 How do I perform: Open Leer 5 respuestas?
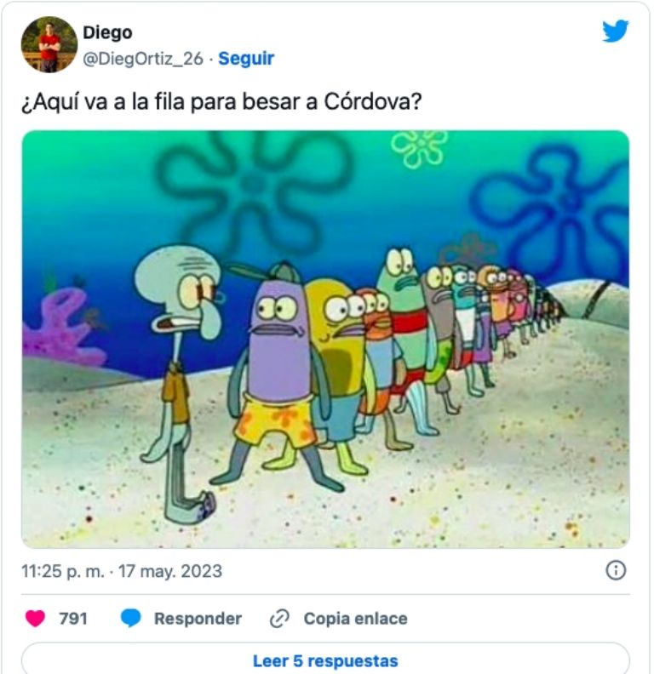325,660
